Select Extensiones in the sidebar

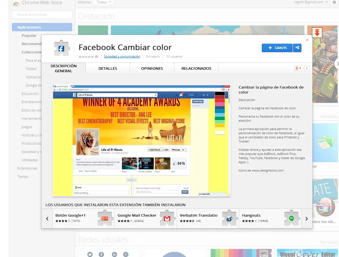[27, 168]
